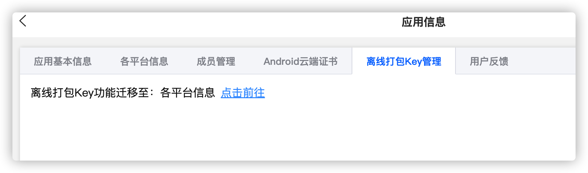Jump to platform info via blue 点击前往
The height and width of the screenshot is (173, 588).
pos(243,93)
